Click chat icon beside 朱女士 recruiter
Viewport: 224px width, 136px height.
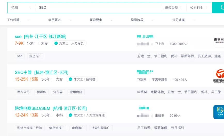click(71, 79)
